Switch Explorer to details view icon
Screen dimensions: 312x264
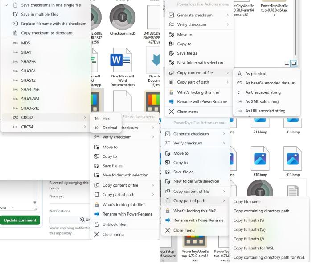coord(287,63)
